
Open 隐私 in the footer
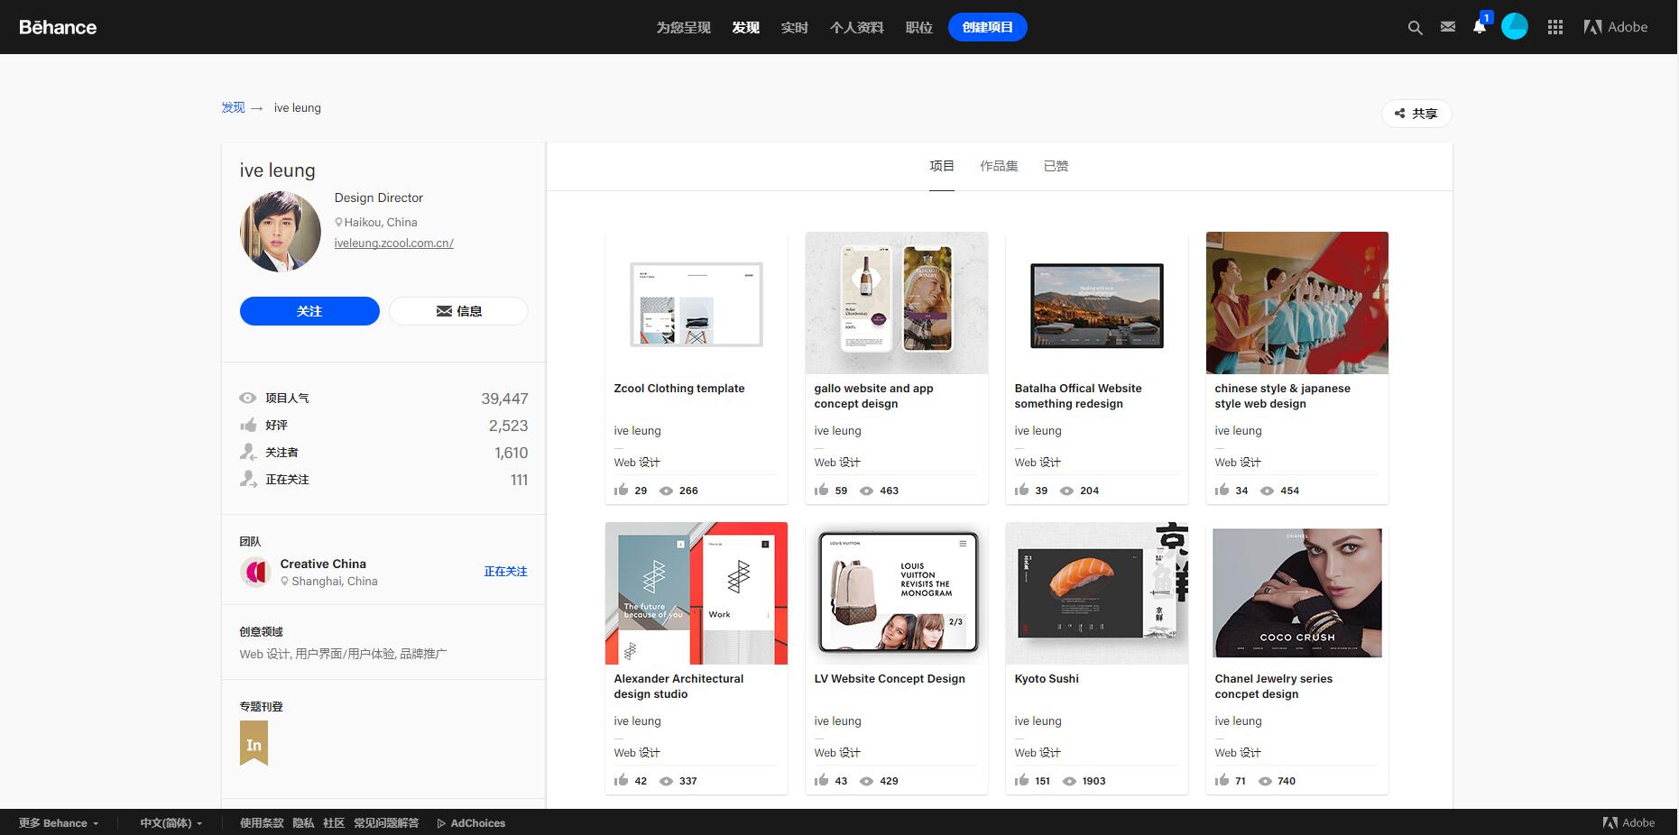303,823
